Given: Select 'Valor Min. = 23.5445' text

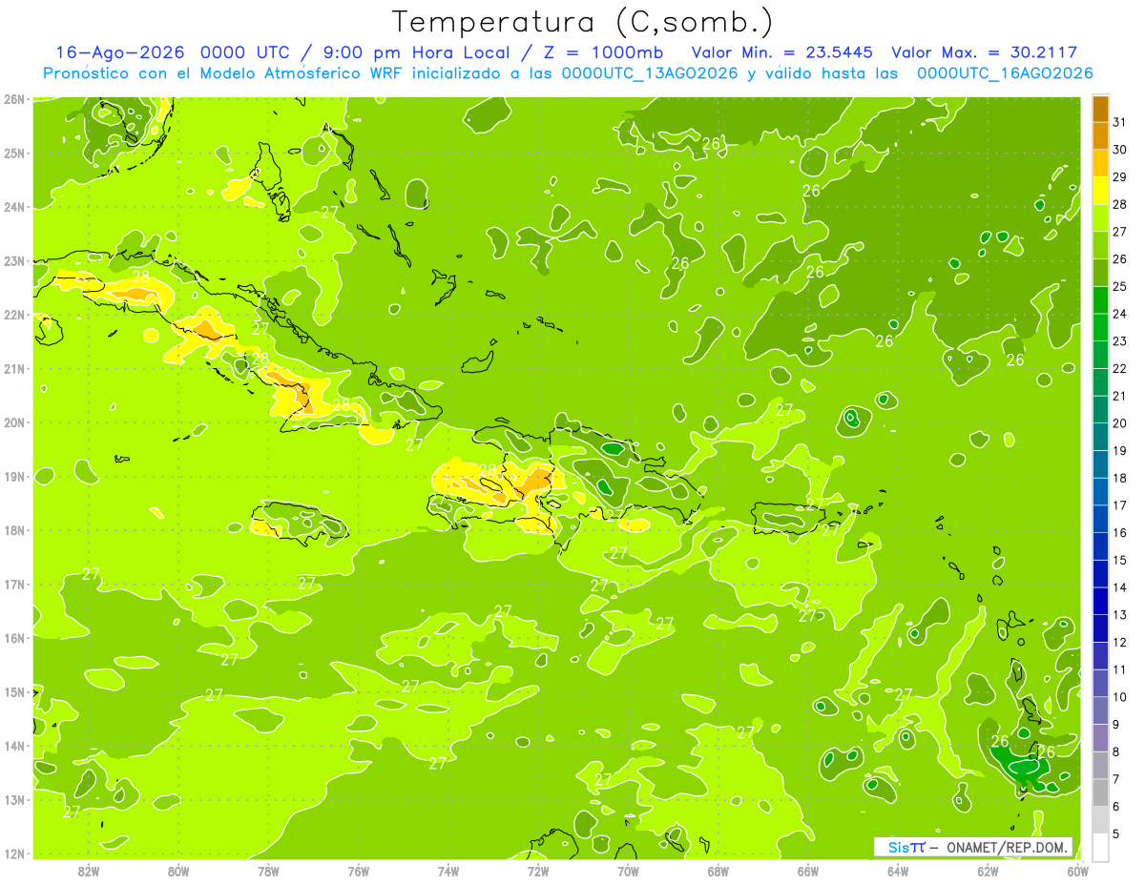Looking at the screenshot, I should [x=781, y=52].
